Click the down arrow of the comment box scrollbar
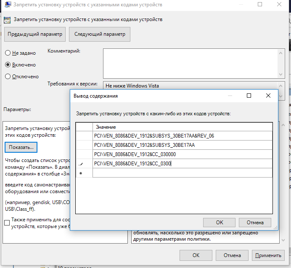The height and width of the screenshot is (268, 291). [x=281, y=74]
